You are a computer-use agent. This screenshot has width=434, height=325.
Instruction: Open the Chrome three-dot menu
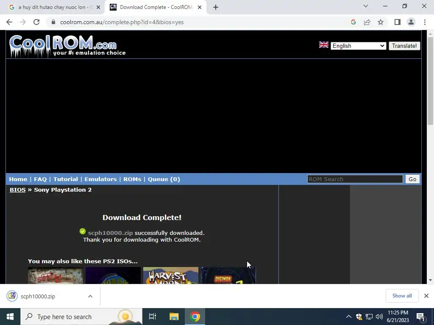pyautogui.click(x=425, y=22)
